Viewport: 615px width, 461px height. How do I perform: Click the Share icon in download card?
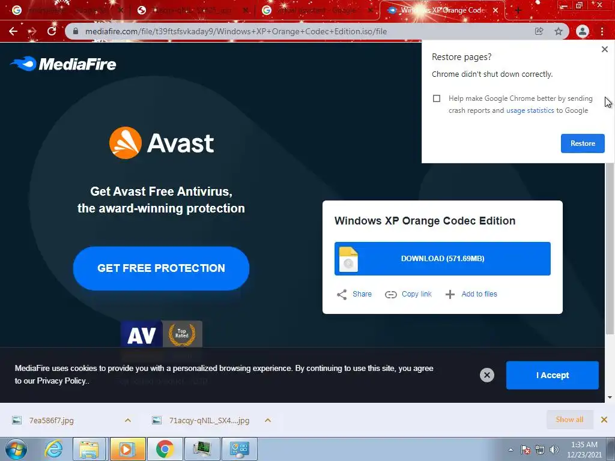tap(342, 294)
